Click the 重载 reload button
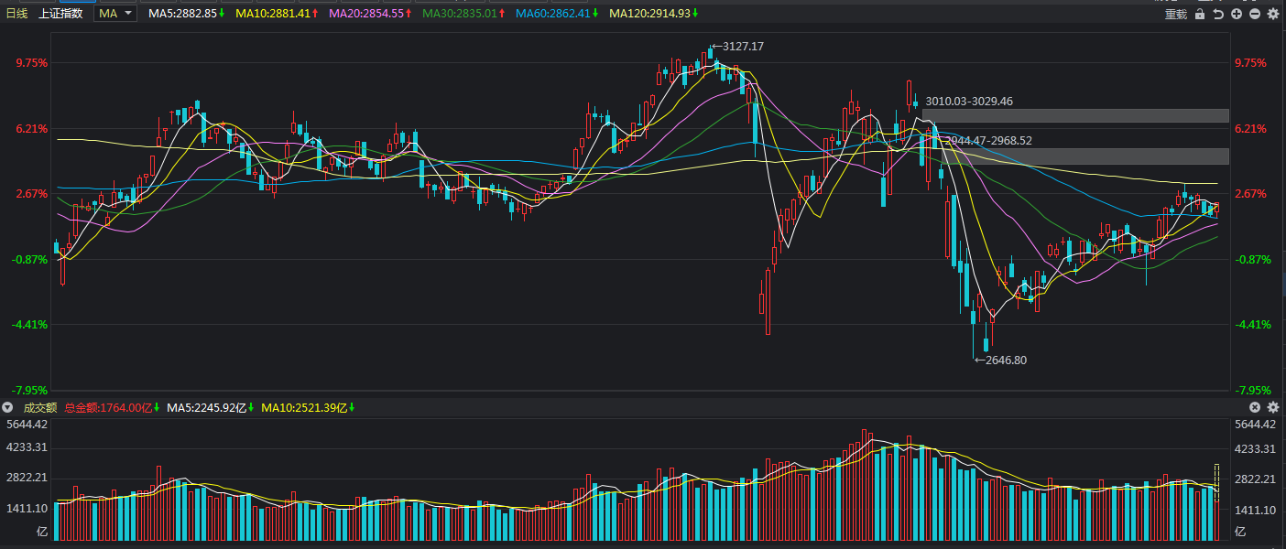 point(1175,14)
